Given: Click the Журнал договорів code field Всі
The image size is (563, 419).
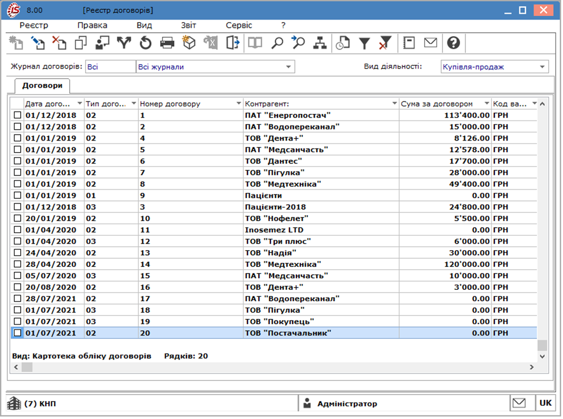Looking at the screenshot, I should tap(110, 67).
